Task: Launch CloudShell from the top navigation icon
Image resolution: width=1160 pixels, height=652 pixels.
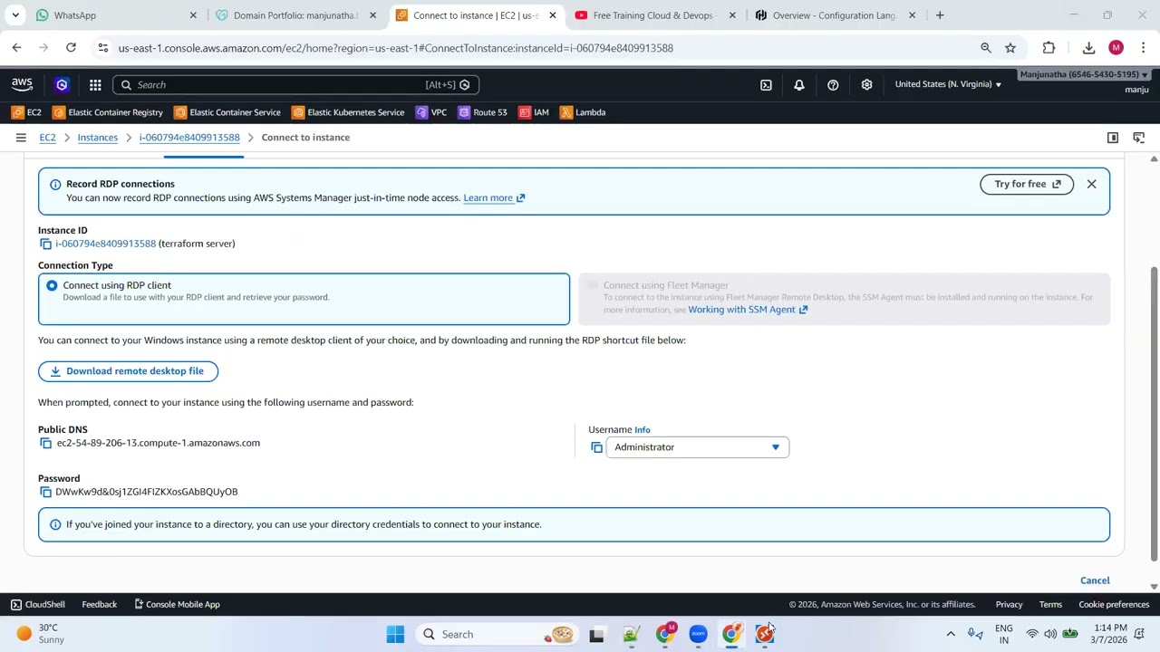Action: (766, 84)
